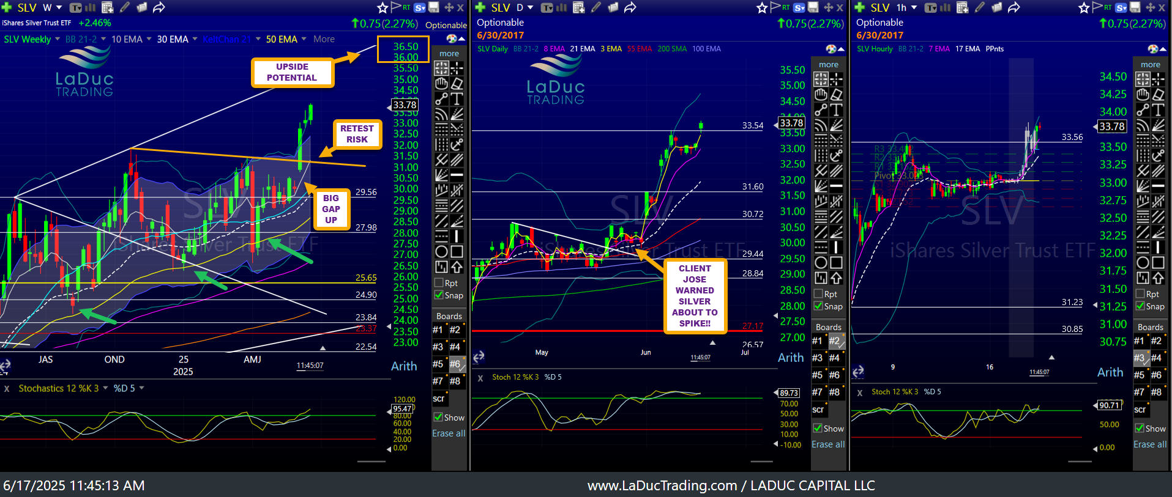This screenshot has height=497, width=1172.
Task: Toggle Rpt checkbox in hourly chart toolbar
Action: point(1140,294)
